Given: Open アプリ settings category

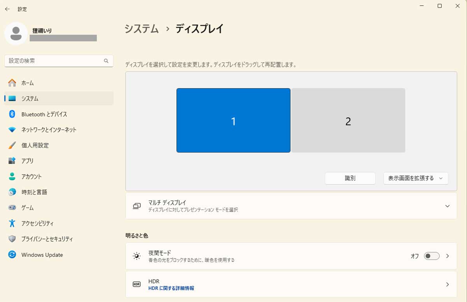Looking at the screenshot, I should [x=59, y=161].
